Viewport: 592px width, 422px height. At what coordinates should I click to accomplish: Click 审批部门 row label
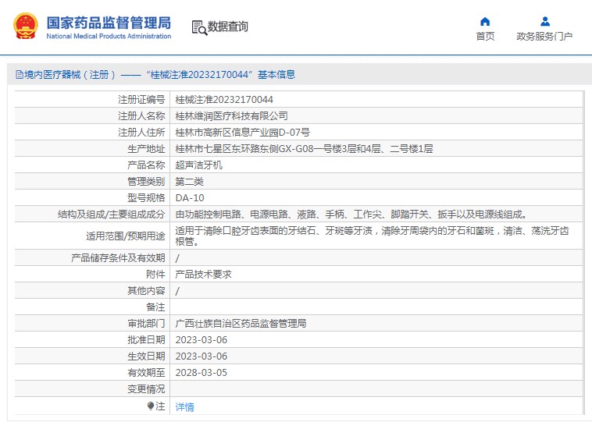pos(146,324)
